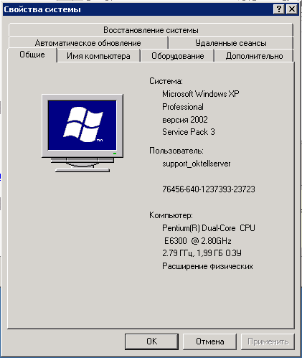This screenshot has height=358, width=302.
Task: Open the Оборудование tab
Action: point(177,56)
